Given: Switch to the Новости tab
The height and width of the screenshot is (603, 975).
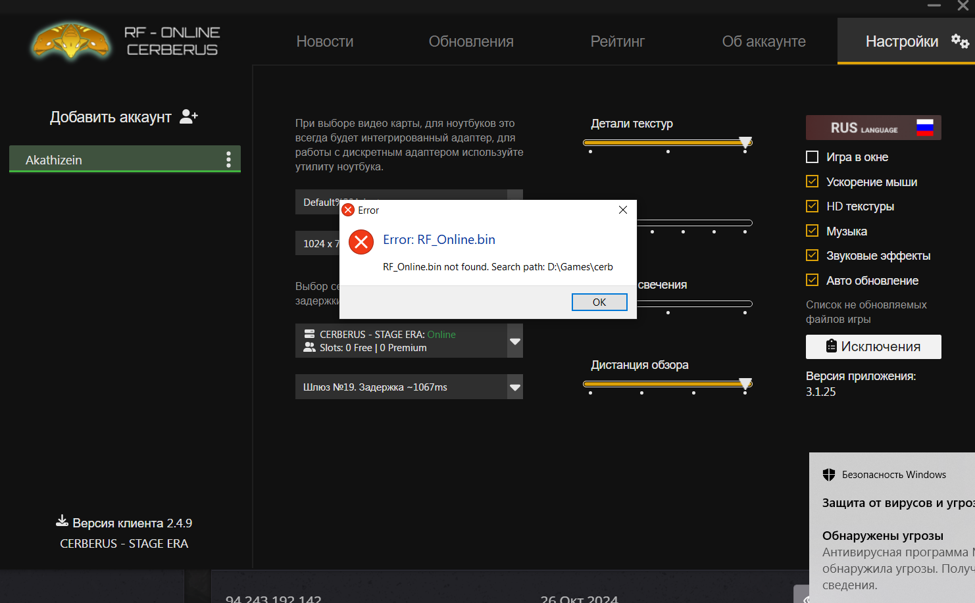Looking at the screenshot, I should [x=324, y=41].
